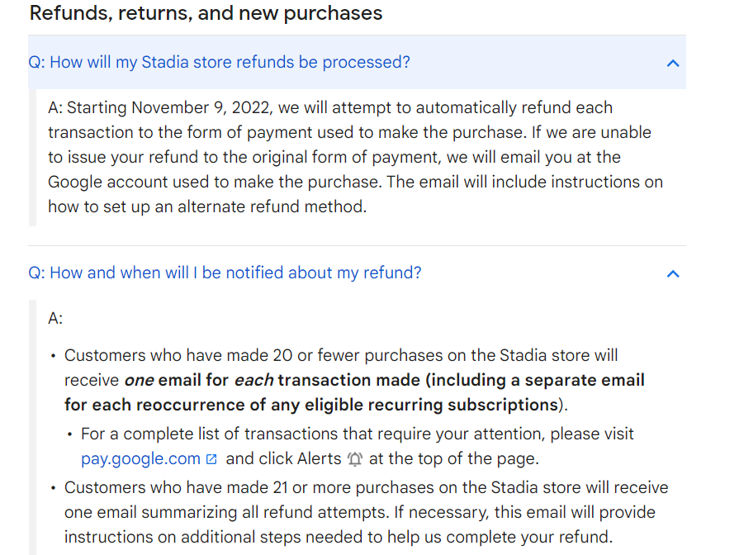Click the italic word 'one' in first bullet

click(x=139, y=381)
